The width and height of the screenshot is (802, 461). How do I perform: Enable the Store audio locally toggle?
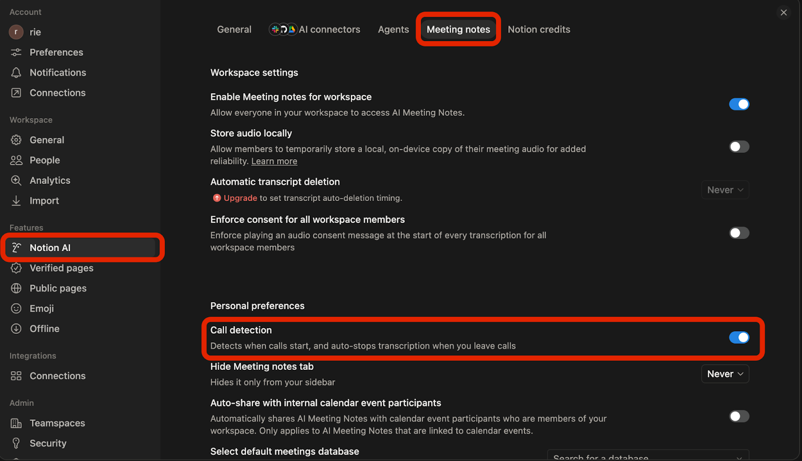tap(738, 146)
